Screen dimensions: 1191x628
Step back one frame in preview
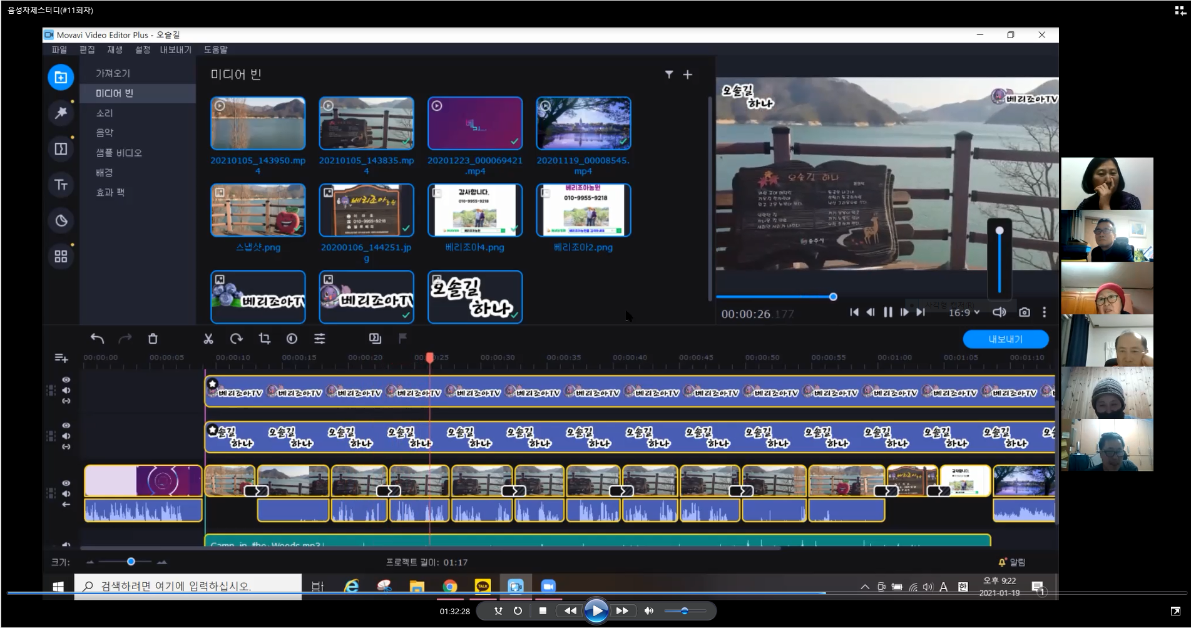tap(871, 312)
